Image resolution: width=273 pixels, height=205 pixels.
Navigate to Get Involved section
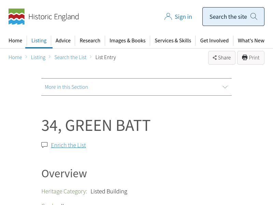click(x=214, y=41)
